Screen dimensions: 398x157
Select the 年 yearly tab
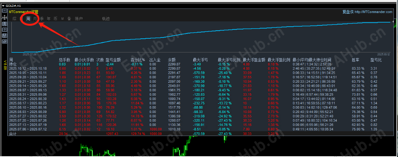click(48, 19)
